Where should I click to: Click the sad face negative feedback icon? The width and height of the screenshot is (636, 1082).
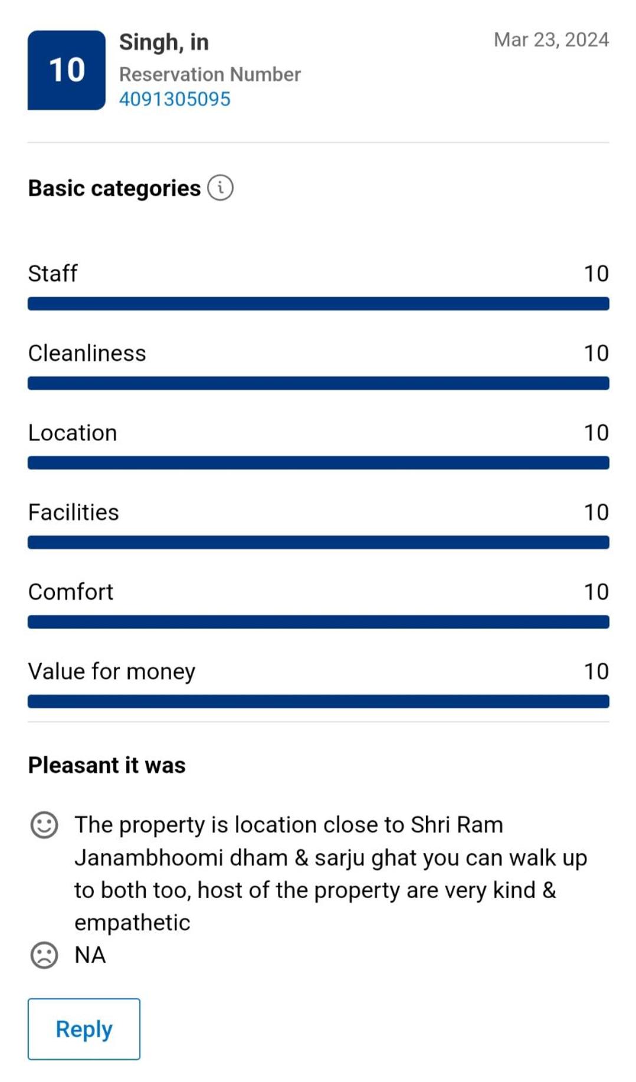tap(44, 955)
